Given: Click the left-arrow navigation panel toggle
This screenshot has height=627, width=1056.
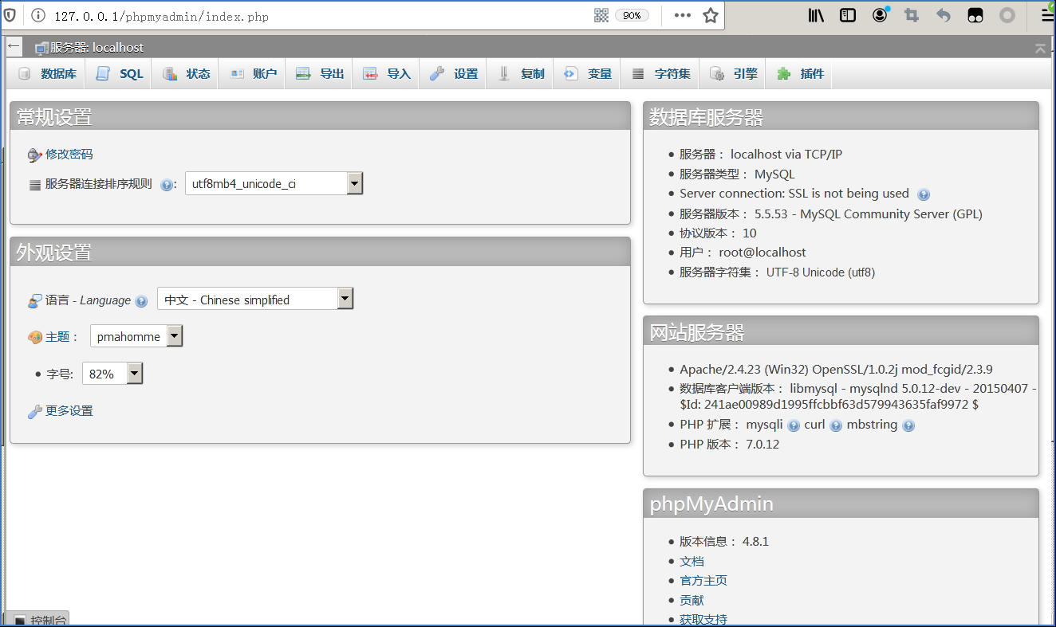Looking at the screenshot, I should pos(14,46).
